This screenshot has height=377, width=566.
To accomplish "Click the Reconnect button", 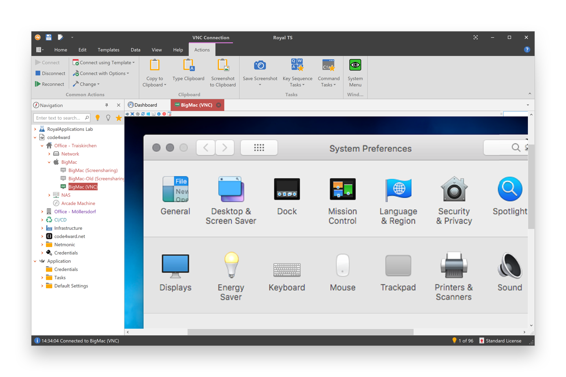I will (49, 84).
